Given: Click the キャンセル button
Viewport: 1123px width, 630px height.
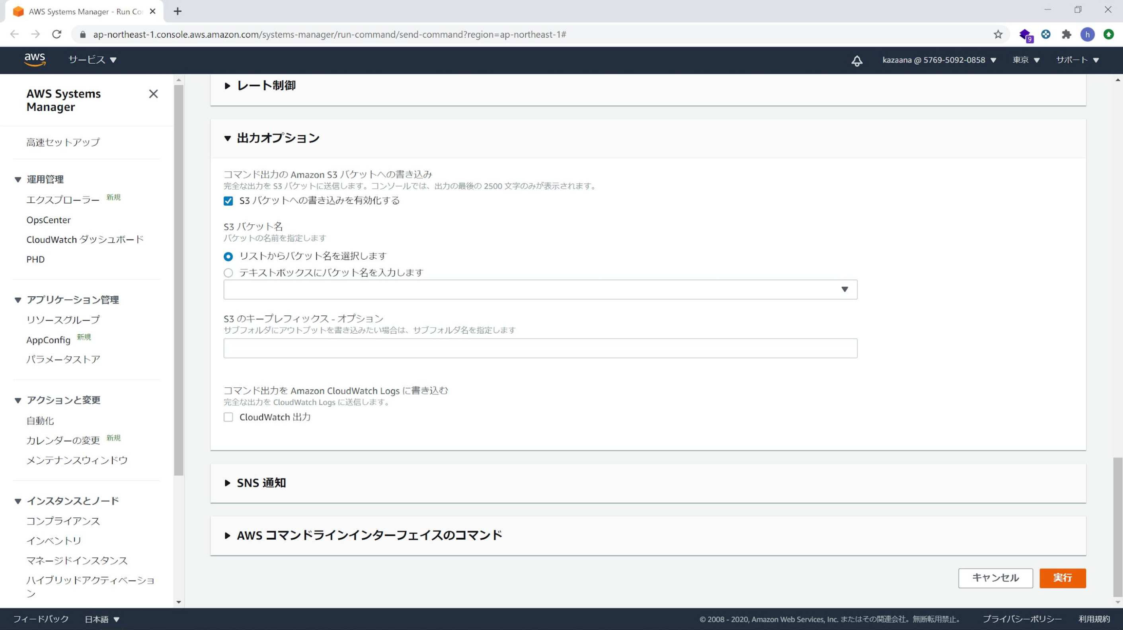Looking at the screenshot, I should (x=995, y=578).
